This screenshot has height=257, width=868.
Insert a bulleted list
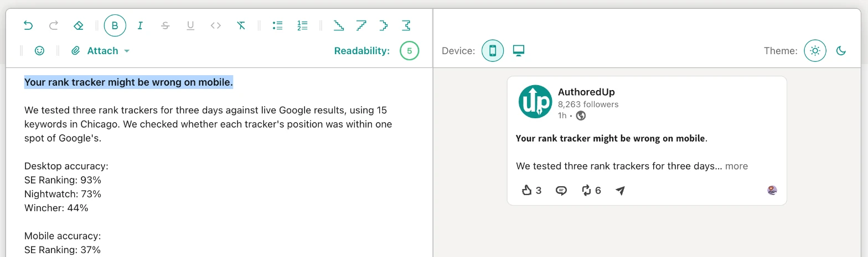click(278, 25)
